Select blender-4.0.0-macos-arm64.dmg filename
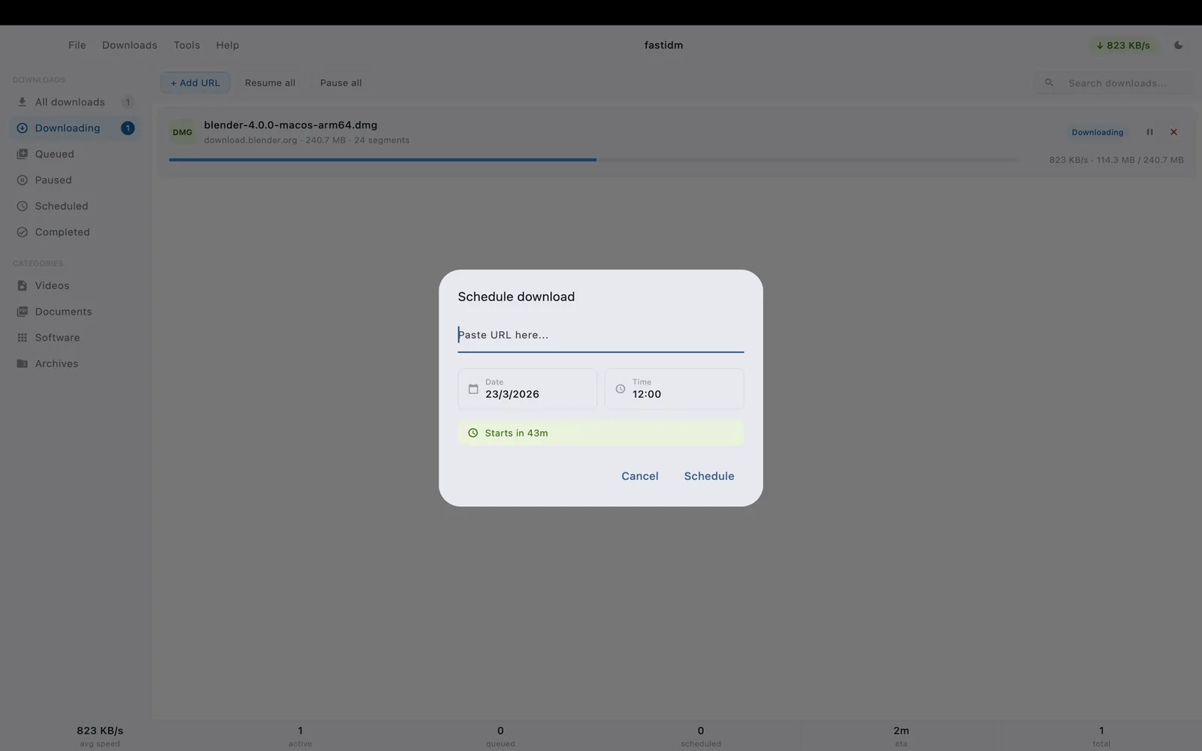1202x751 pixels. [291, 125]
